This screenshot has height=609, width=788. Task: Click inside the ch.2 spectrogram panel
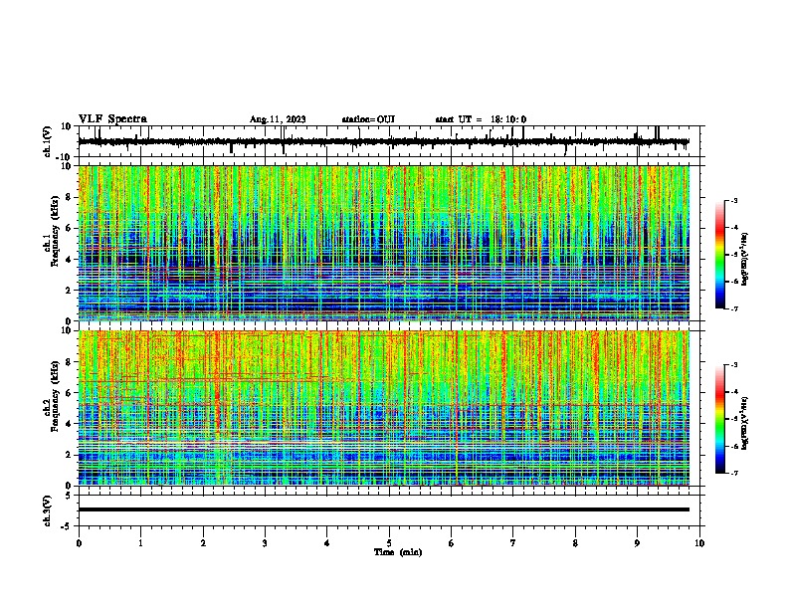coord(383,408)
